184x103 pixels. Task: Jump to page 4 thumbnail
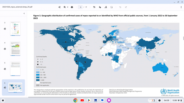pos(15,48)
